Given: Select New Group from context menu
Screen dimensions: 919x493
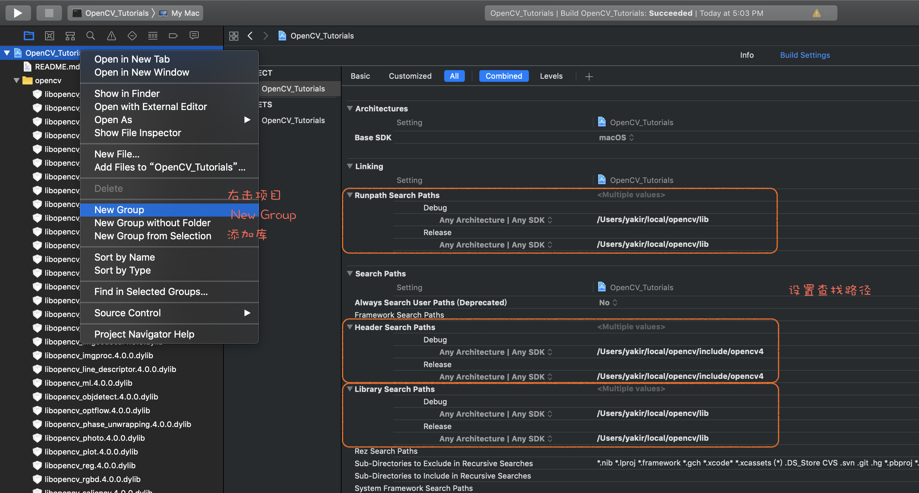Looking at the screenshot, I should (119, 209).
